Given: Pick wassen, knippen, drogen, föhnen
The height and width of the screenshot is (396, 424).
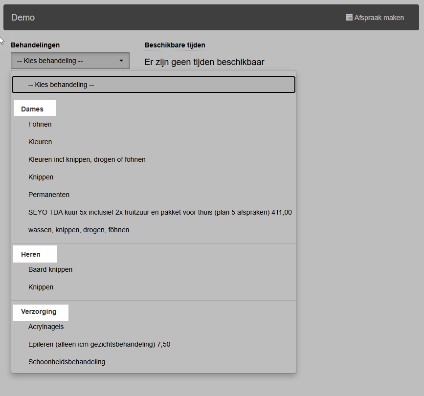Looking at the screenshot, I should [x=79, y=230].
